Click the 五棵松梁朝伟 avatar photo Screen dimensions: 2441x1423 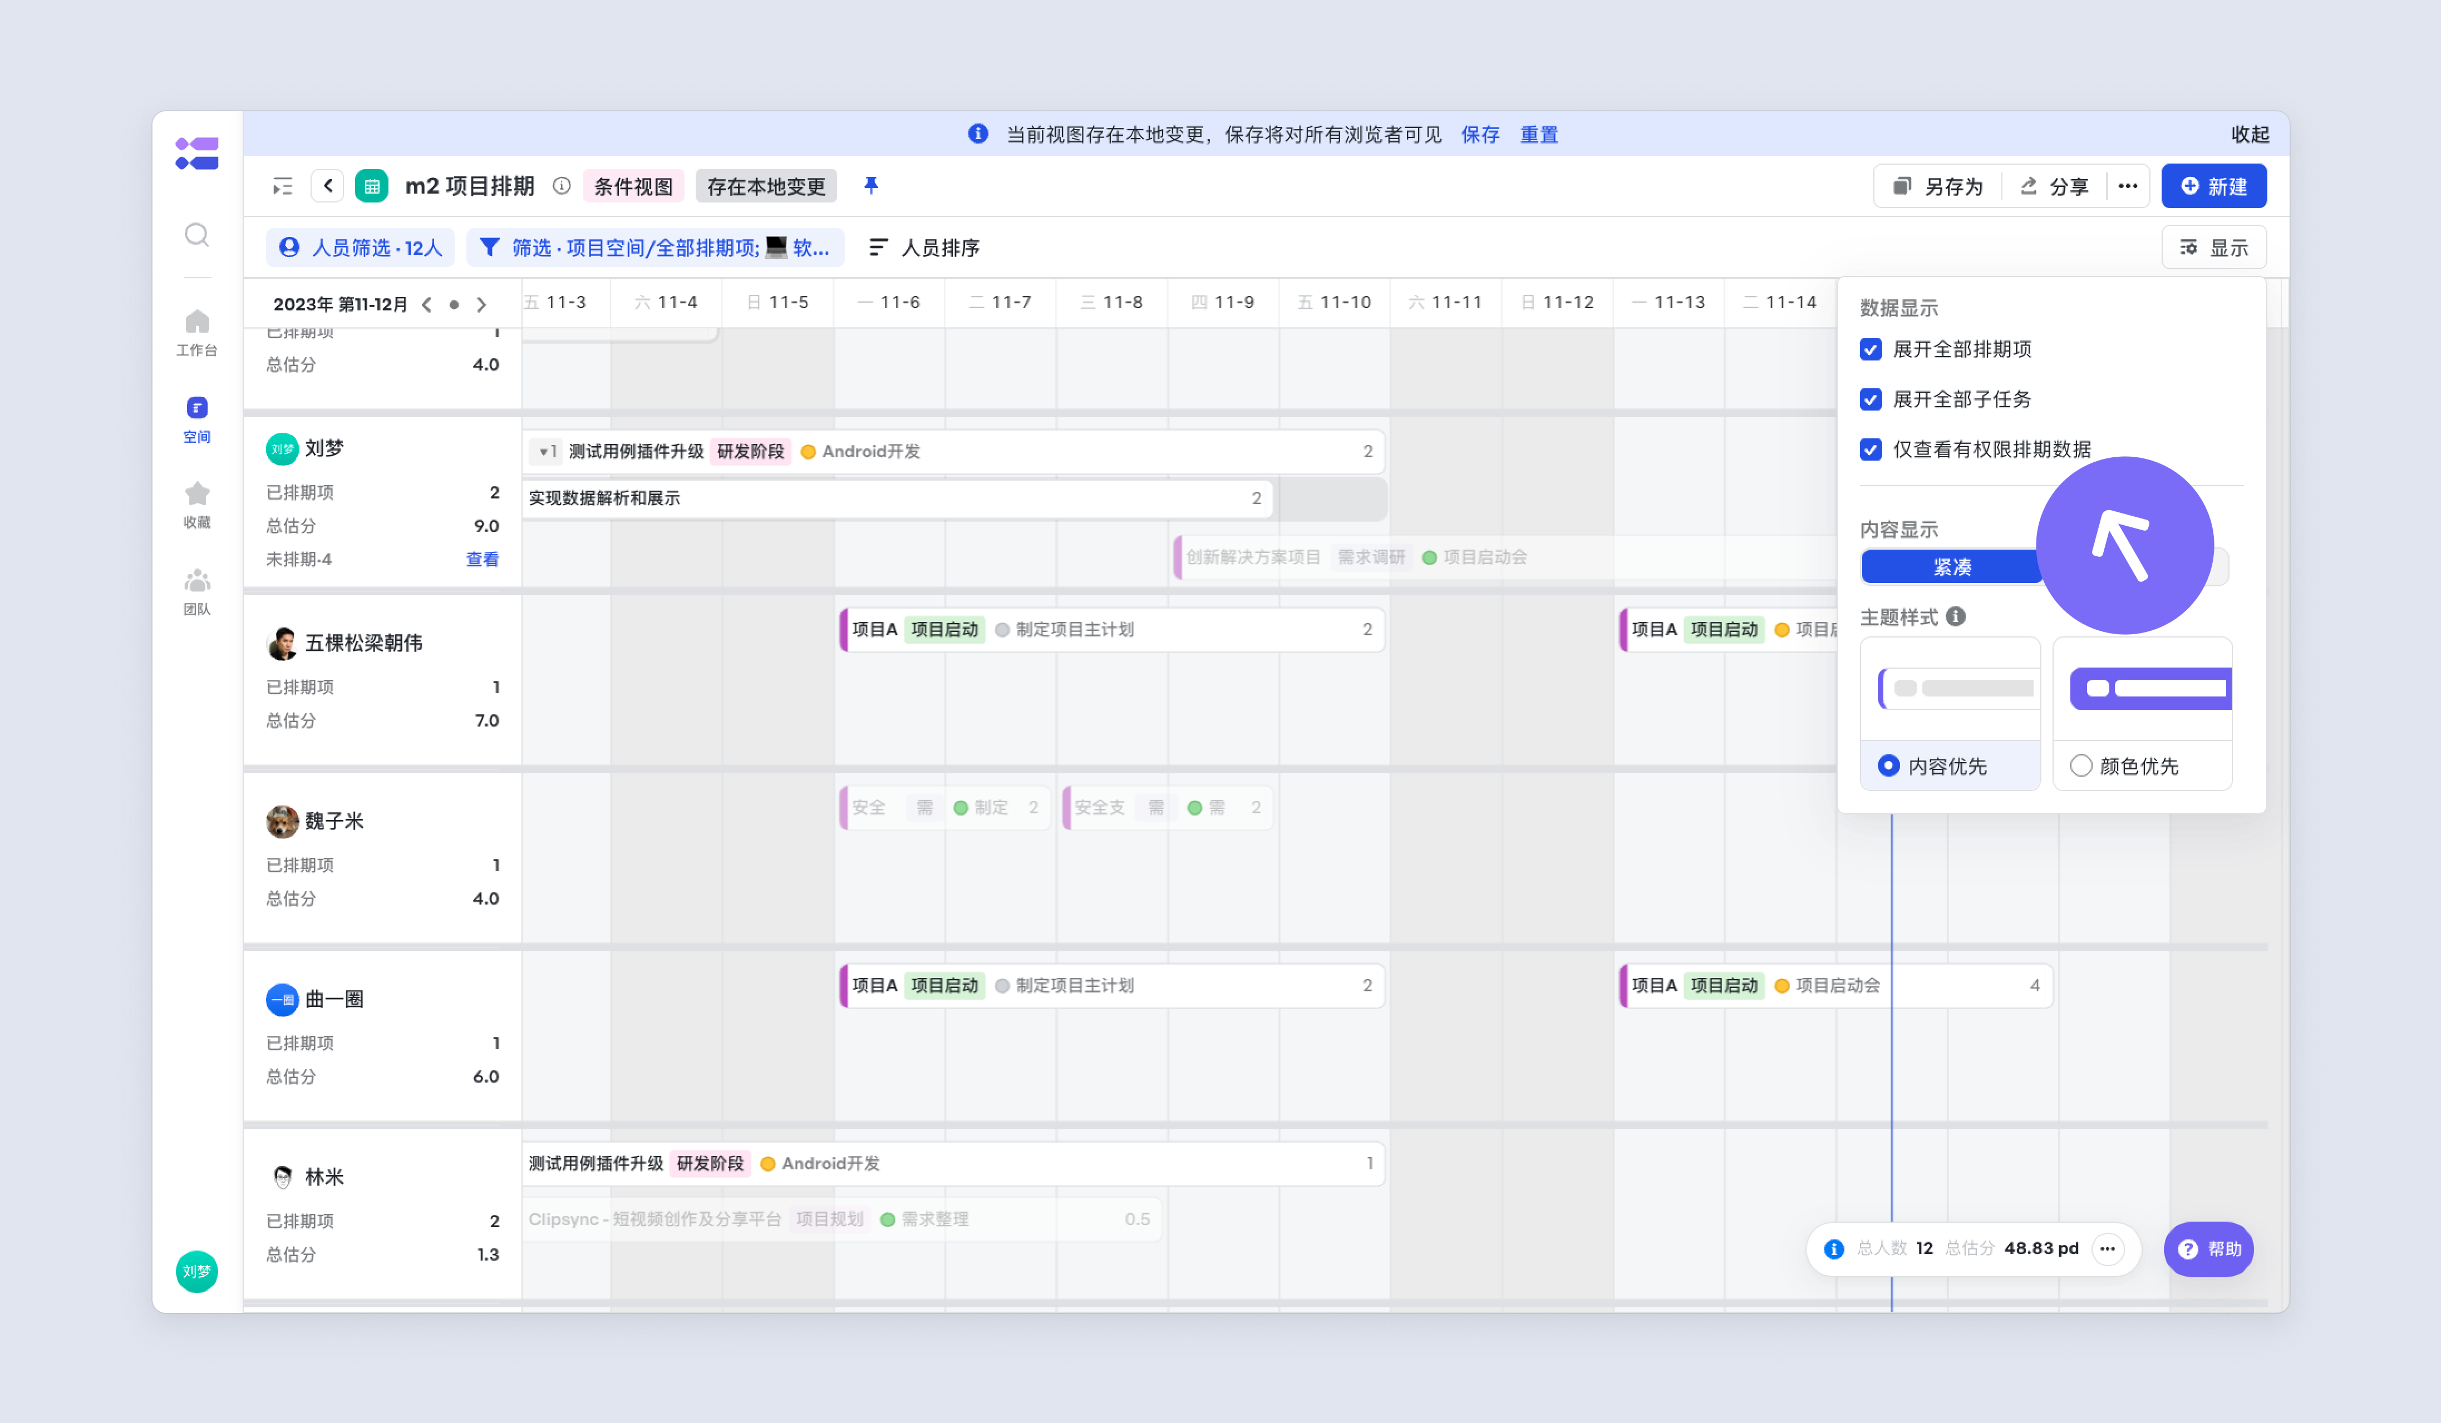[282, 643]
